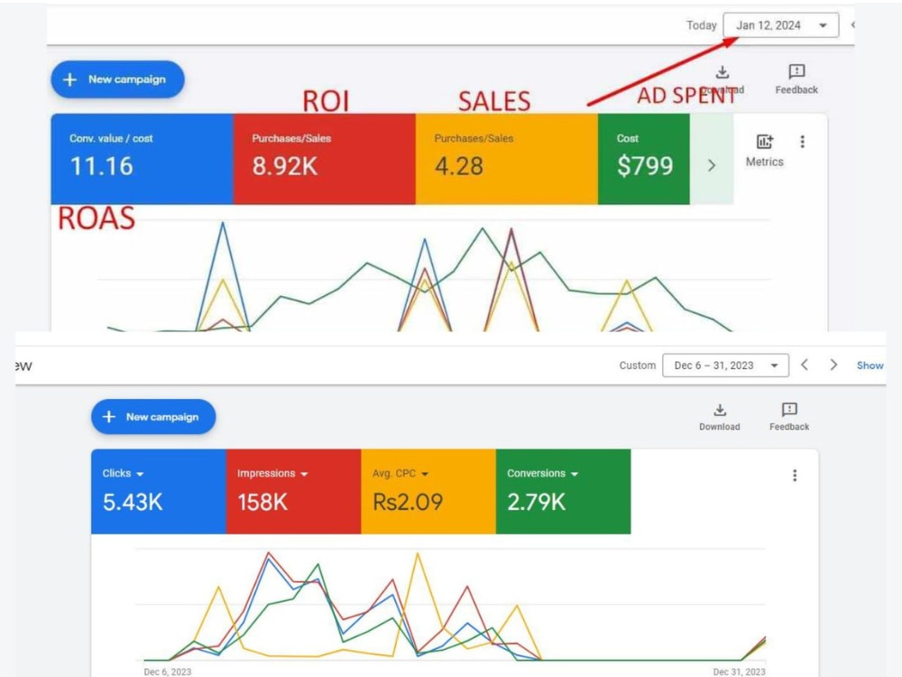The height and width of the screenshot is (677, 902).
Task: Select the red Purchases/Sales 8.92K card
Action: 325,159
